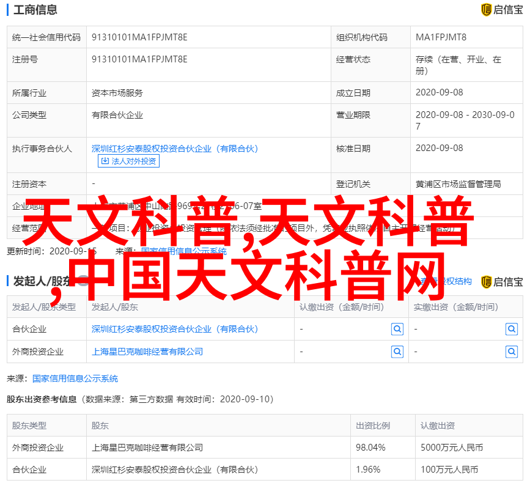
Task: Click the 登记机关 value 黄浦区市场监督管理局
Action: (x=458, y=184)
